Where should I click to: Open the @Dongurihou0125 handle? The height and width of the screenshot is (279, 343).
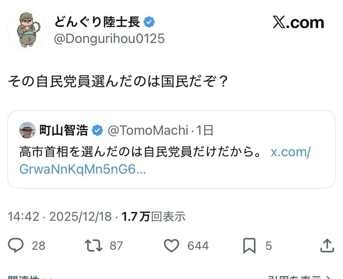coord(109,39)
